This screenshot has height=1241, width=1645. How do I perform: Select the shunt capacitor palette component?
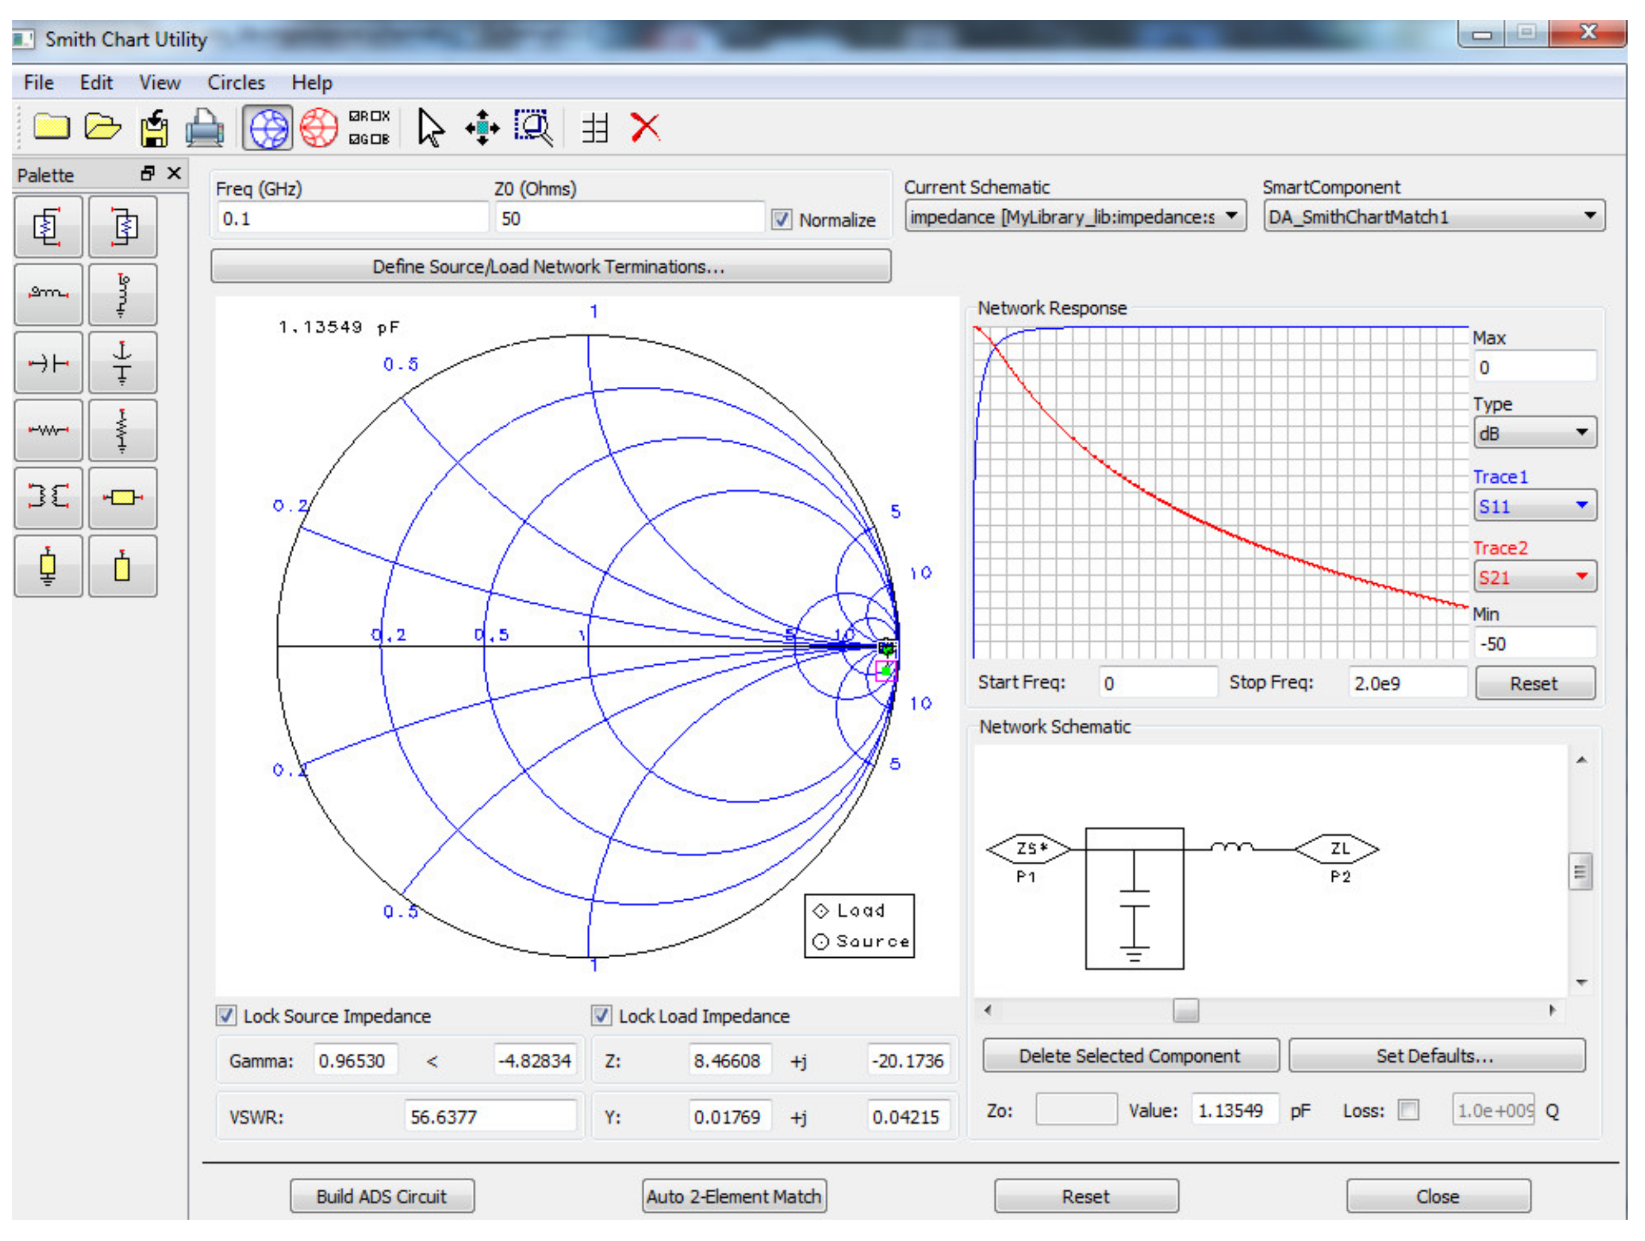click(123, 362)
